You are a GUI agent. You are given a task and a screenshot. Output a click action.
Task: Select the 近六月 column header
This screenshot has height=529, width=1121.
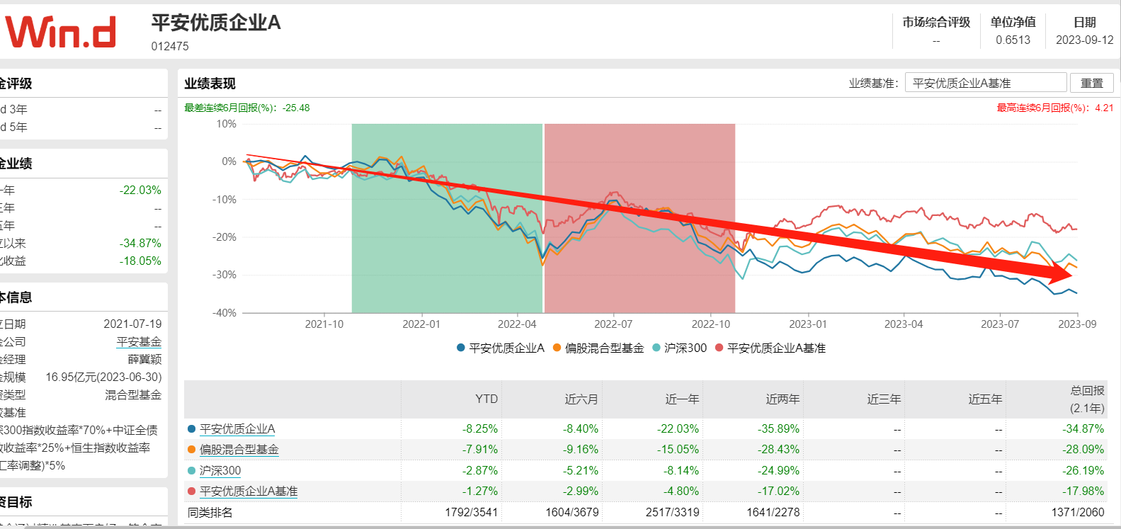point(581,399)
